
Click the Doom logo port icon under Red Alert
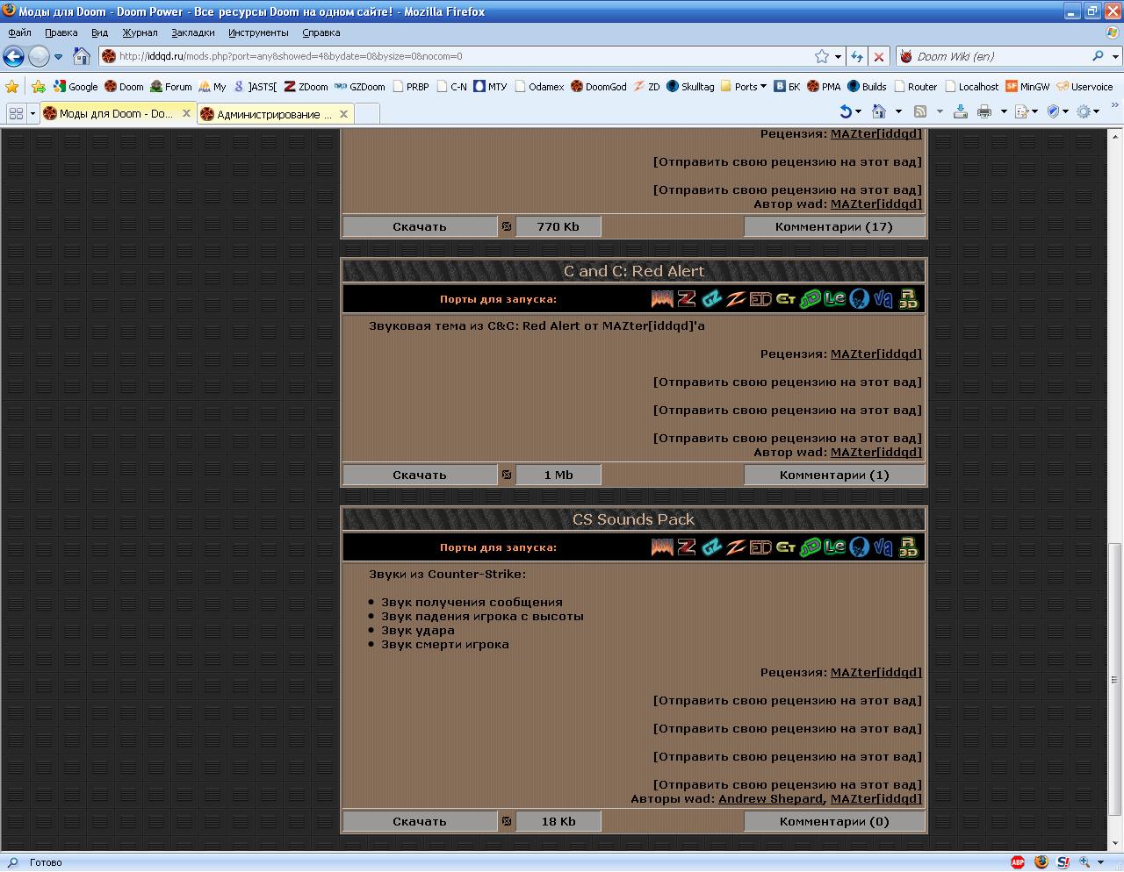(x=662, y=299)
